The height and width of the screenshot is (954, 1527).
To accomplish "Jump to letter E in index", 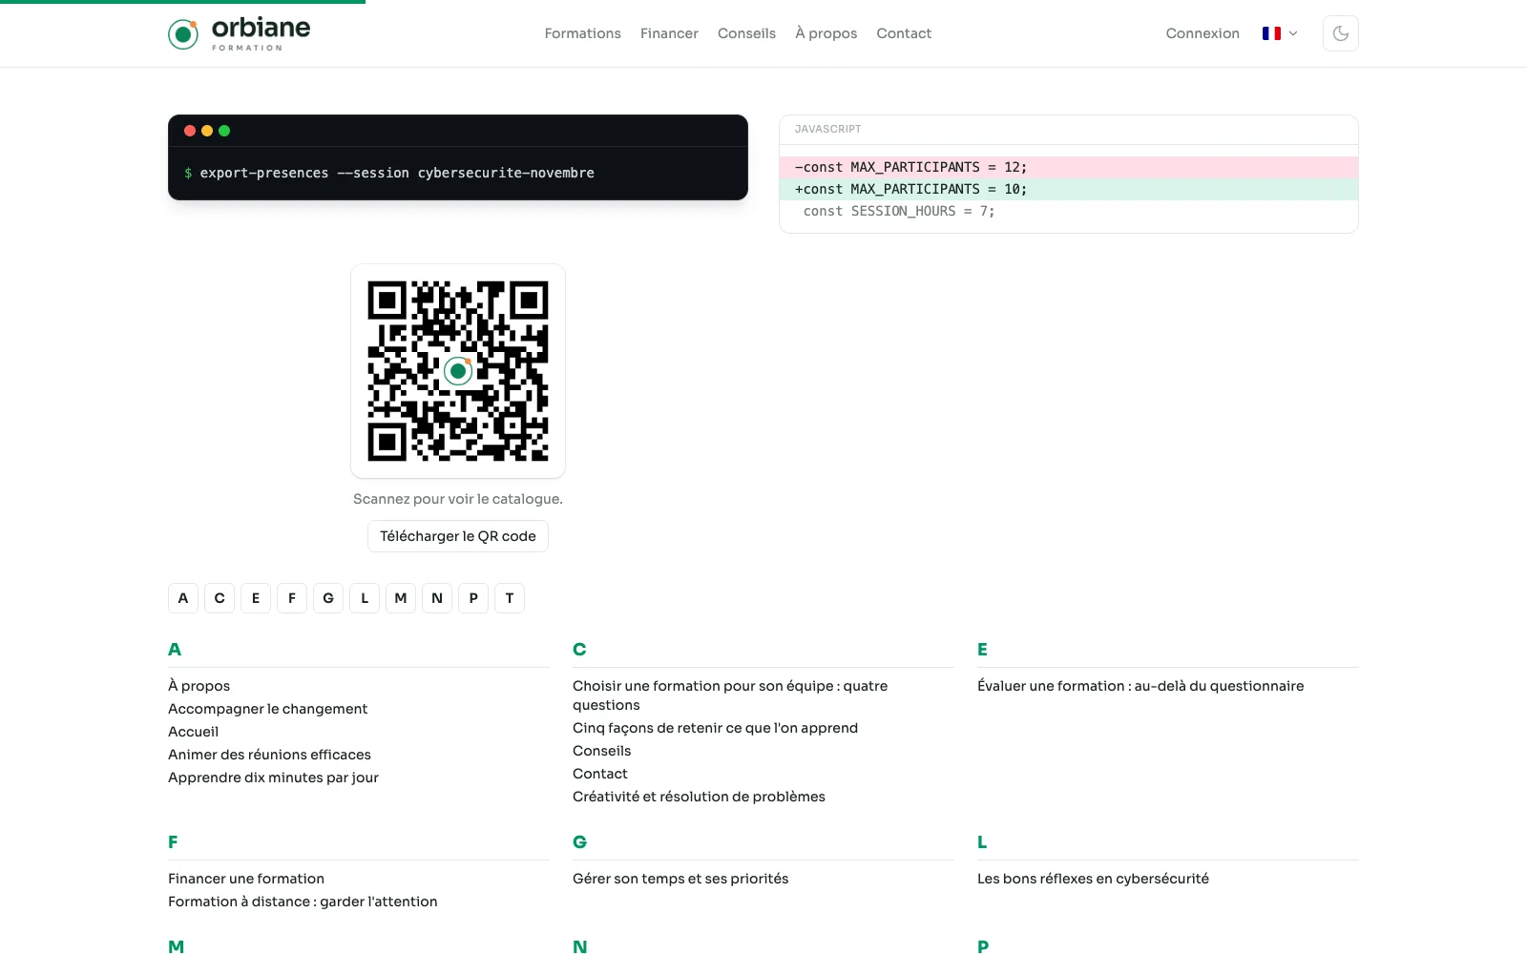I will click(x=256, y=598).
